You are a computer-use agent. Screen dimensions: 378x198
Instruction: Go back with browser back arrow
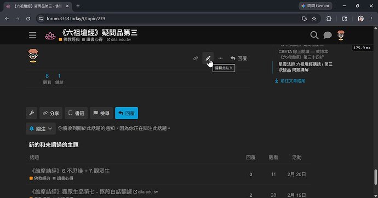pyautogui.click(x=7, y=19)
